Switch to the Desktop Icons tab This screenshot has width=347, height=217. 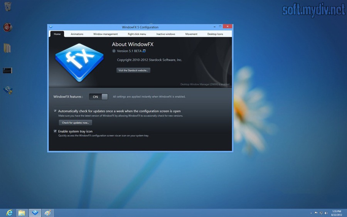tap(215, 34)
